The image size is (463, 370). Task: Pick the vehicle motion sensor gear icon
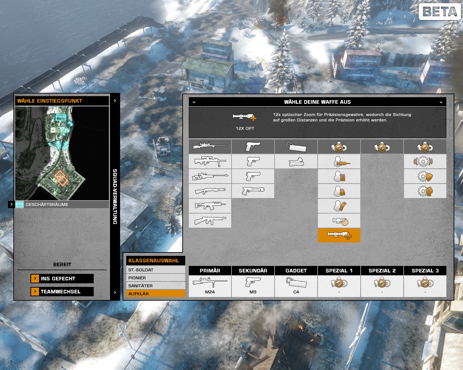[x=425, y=162]
